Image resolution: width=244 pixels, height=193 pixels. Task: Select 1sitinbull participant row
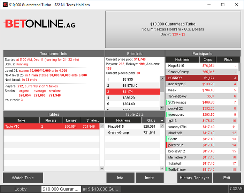point(202,163)
